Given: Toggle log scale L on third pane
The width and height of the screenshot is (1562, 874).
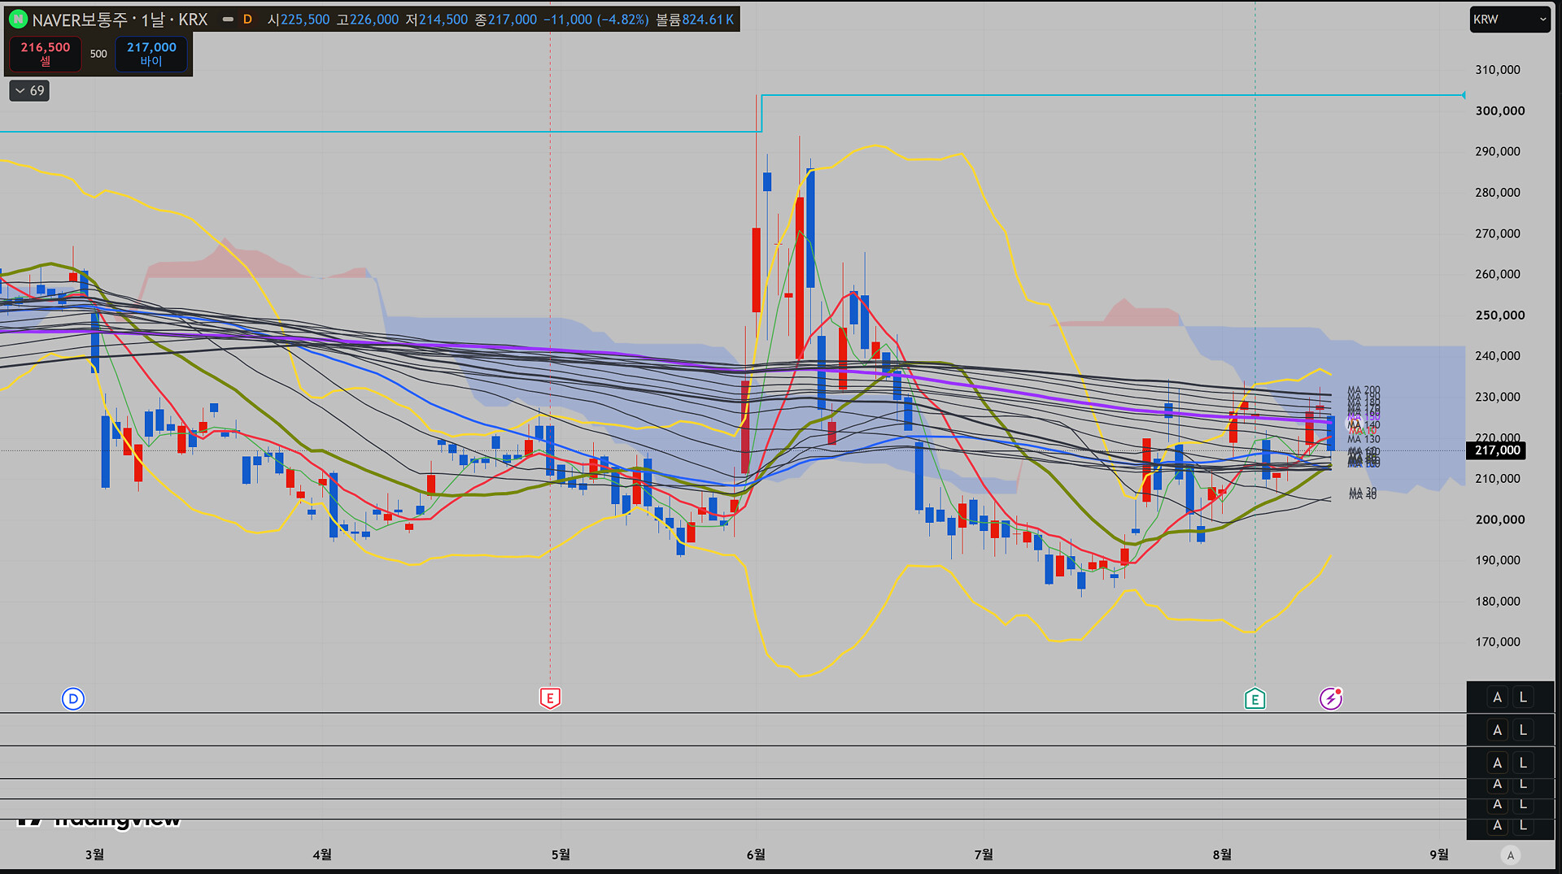Looking at the screenshot, I should tap(1523, 763).
